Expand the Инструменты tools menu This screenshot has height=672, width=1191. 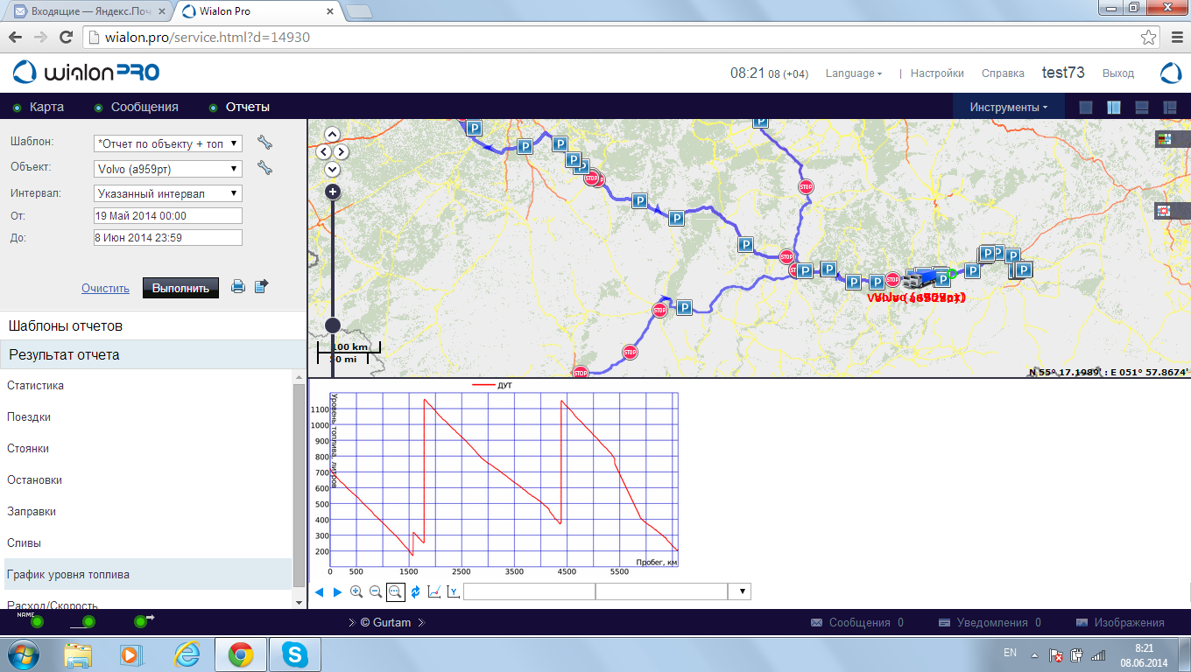click(x=1008, y=108)
